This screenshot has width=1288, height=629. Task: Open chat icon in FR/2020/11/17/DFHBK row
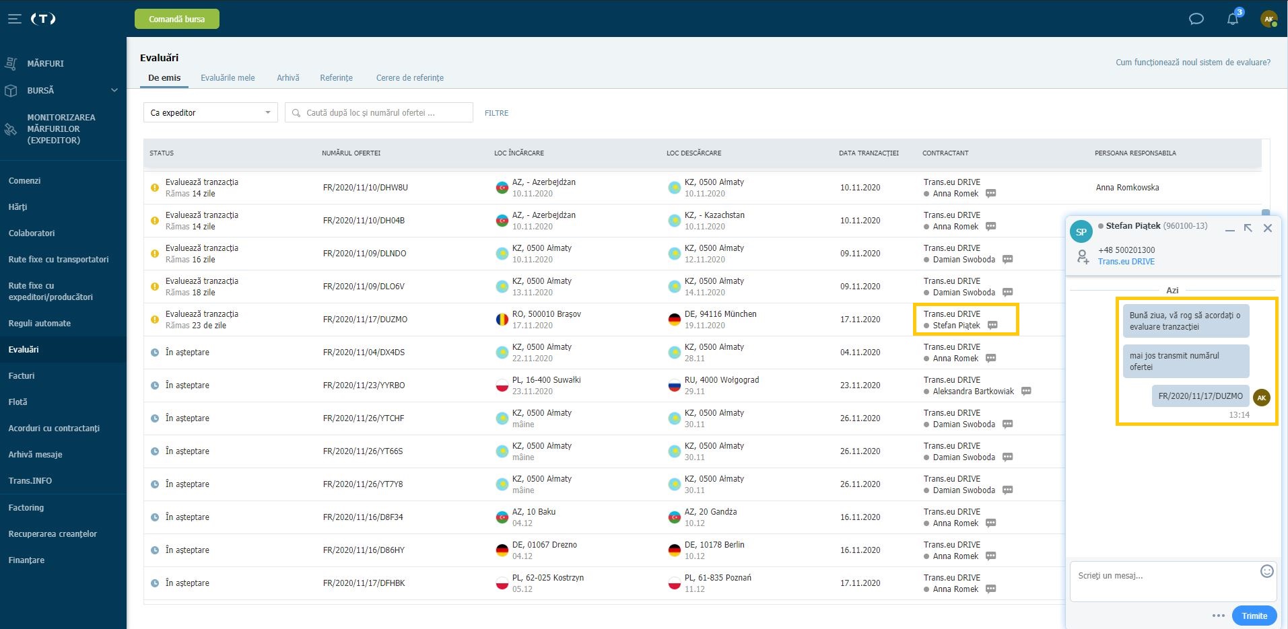990,589
